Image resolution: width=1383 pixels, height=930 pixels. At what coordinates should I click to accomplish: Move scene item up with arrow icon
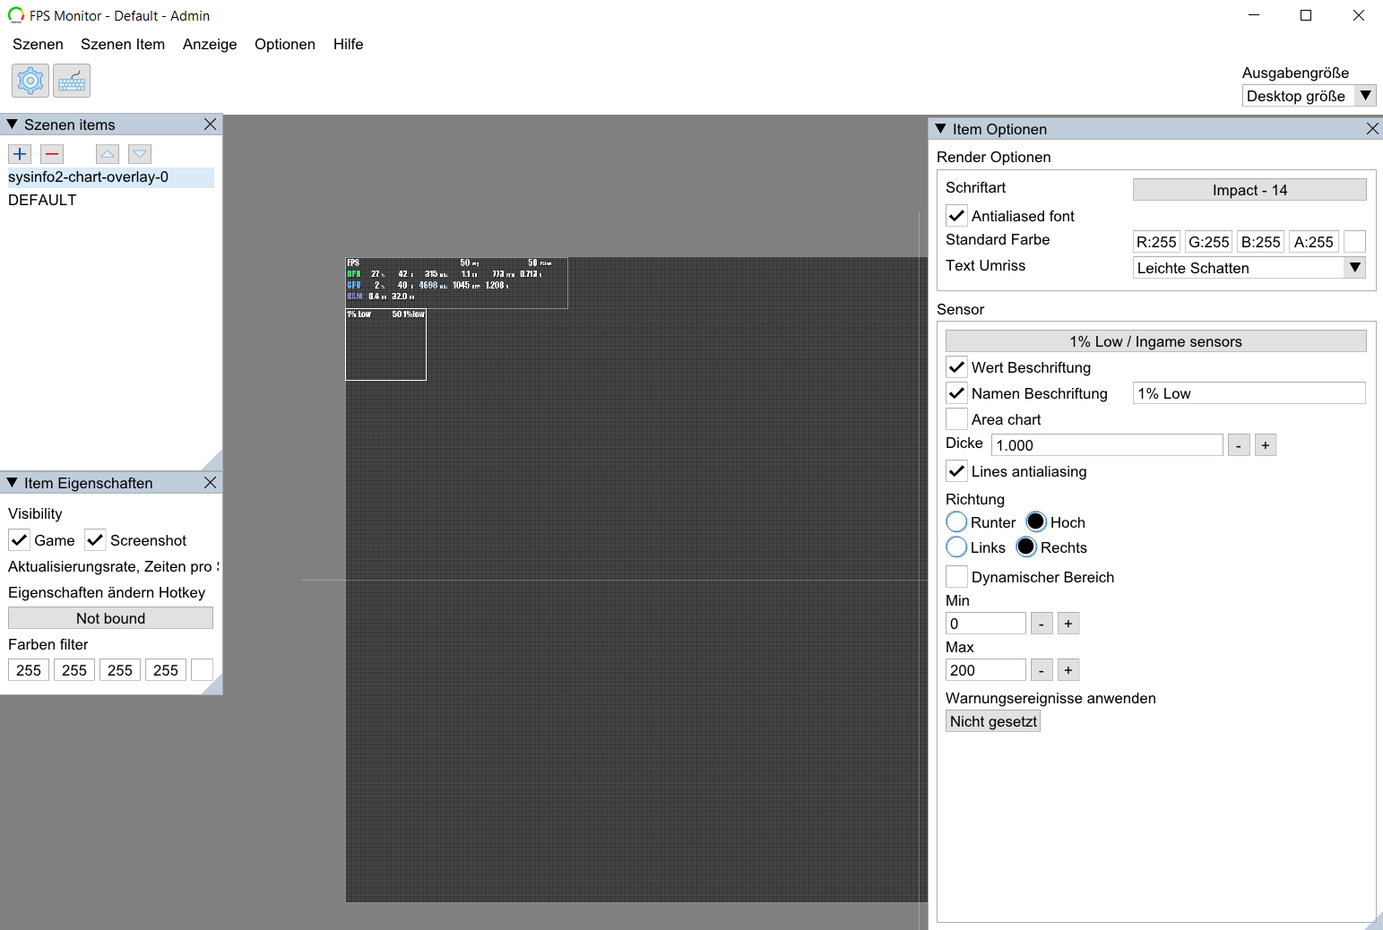click(108, 154)
